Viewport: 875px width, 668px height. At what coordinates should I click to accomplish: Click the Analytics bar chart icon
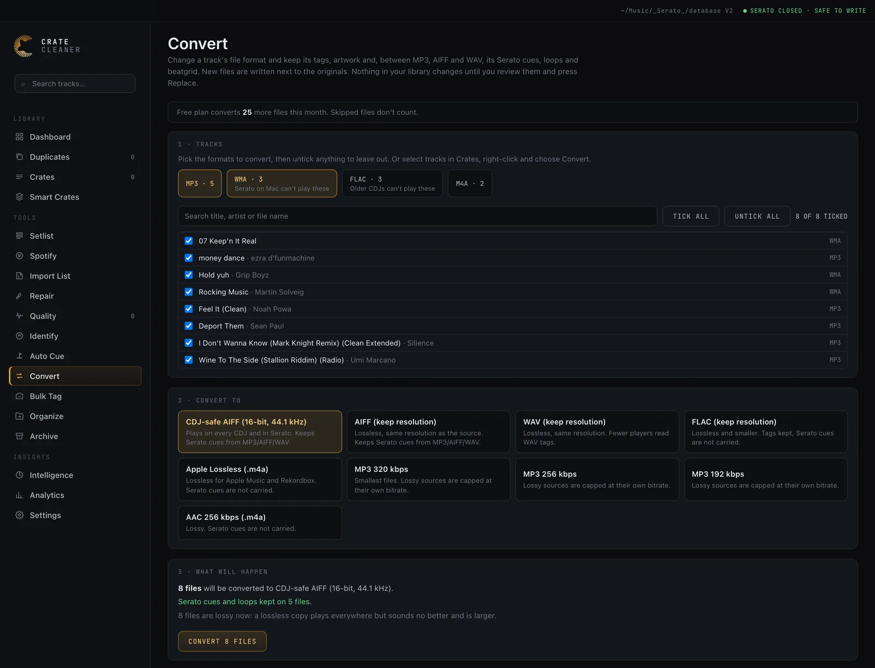[x=20, y=495]
